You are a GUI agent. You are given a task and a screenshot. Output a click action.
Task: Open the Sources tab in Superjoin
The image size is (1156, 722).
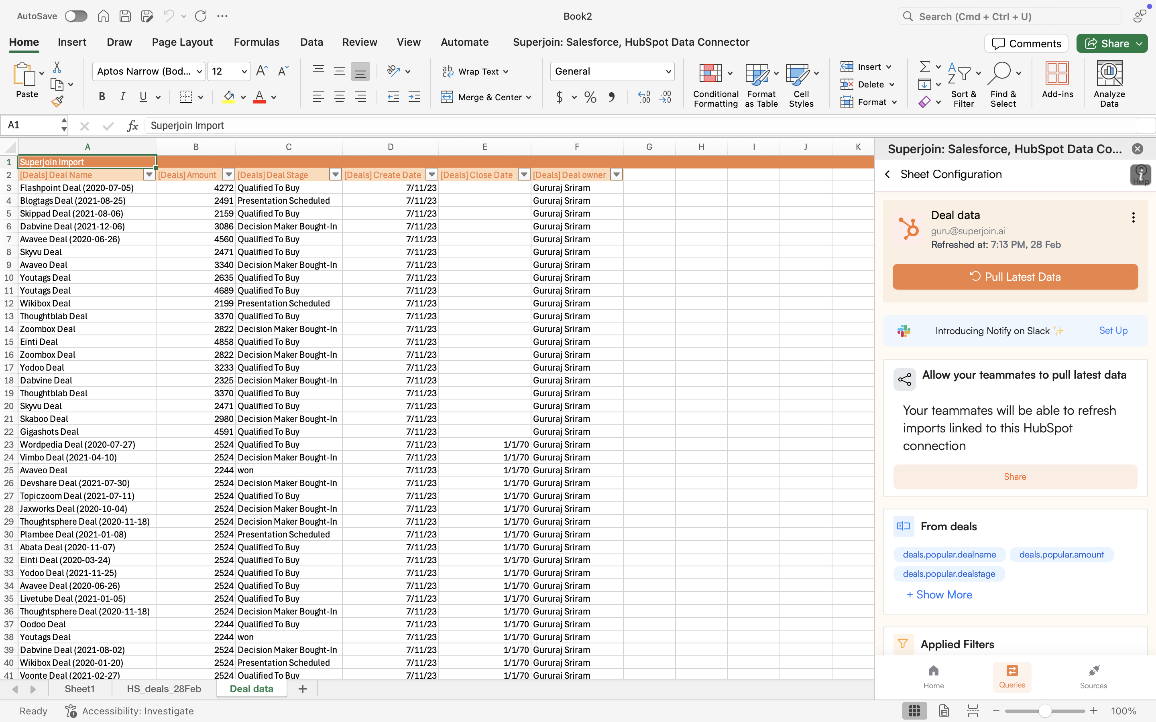[1093, 677]
